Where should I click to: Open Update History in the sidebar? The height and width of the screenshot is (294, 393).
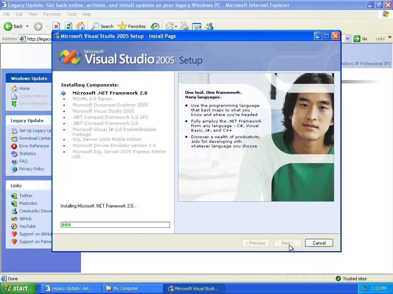tap(33, 96)
